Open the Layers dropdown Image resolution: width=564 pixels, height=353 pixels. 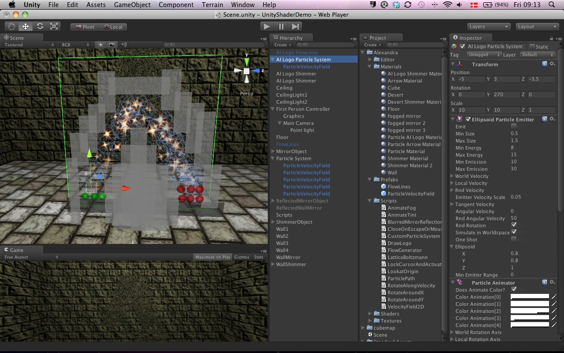[x=489, y=26]
